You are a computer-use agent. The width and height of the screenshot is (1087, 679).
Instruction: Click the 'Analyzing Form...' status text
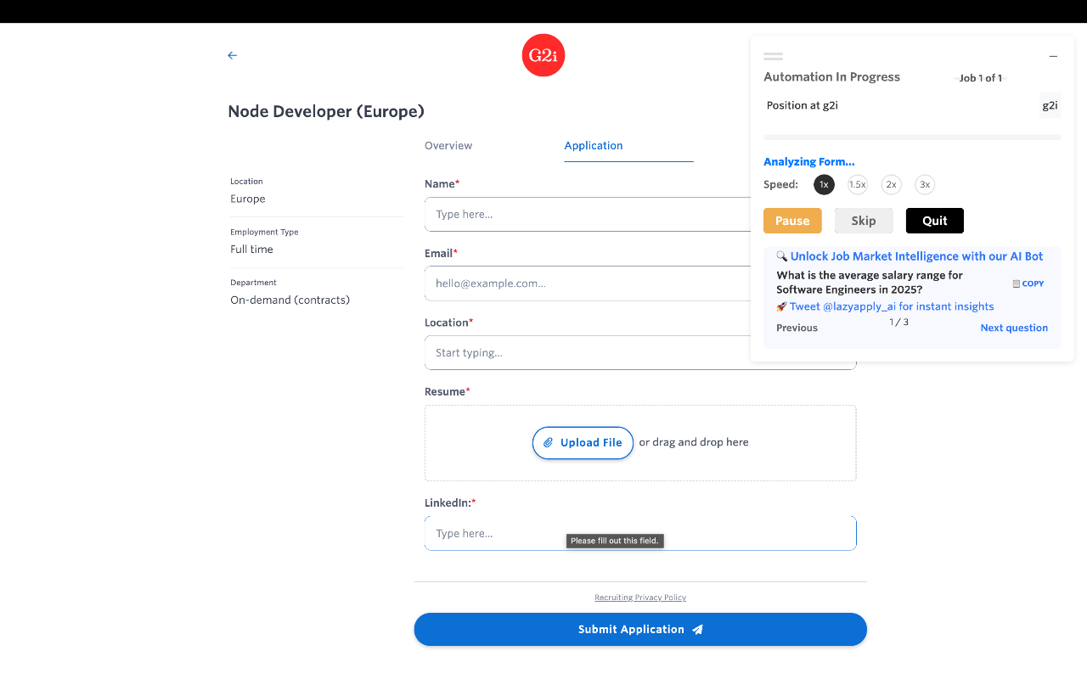coord(809,161)
